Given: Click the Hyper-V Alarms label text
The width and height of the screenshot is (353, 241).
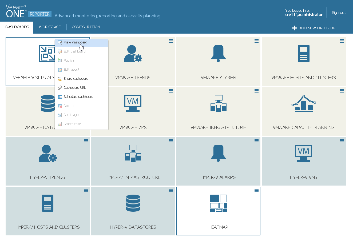Looking at the screenshot, I should pyautogui.click(x=218, y=178).
